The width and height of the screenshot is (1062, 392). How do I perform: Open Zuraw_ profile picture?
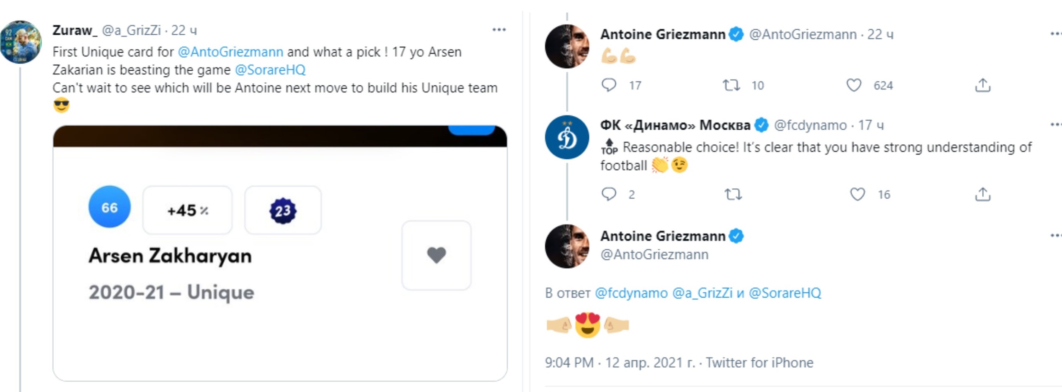tap(21, 42)
